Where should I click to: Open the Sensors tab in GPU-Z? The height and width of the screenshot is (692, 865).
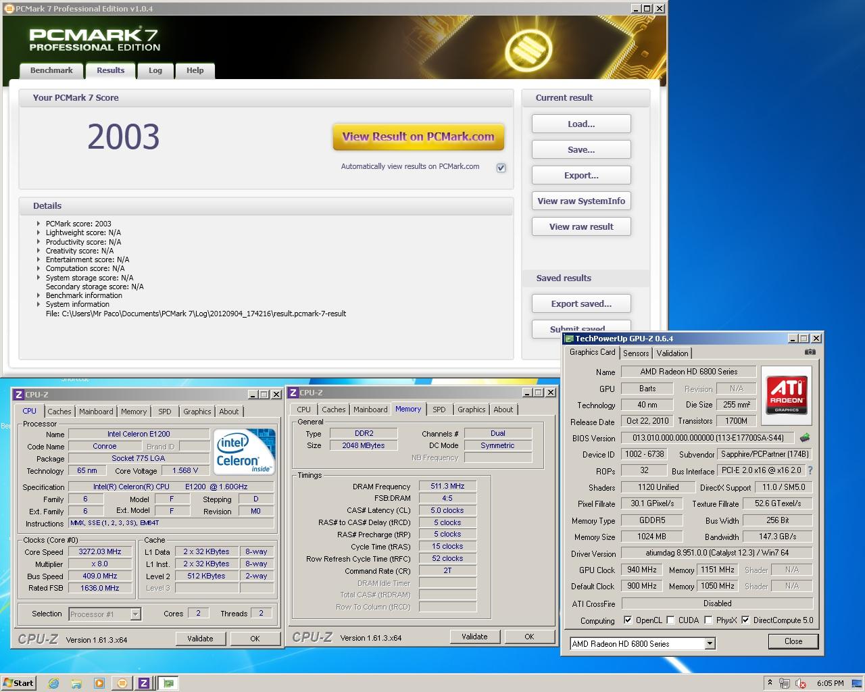pos(636,353)
